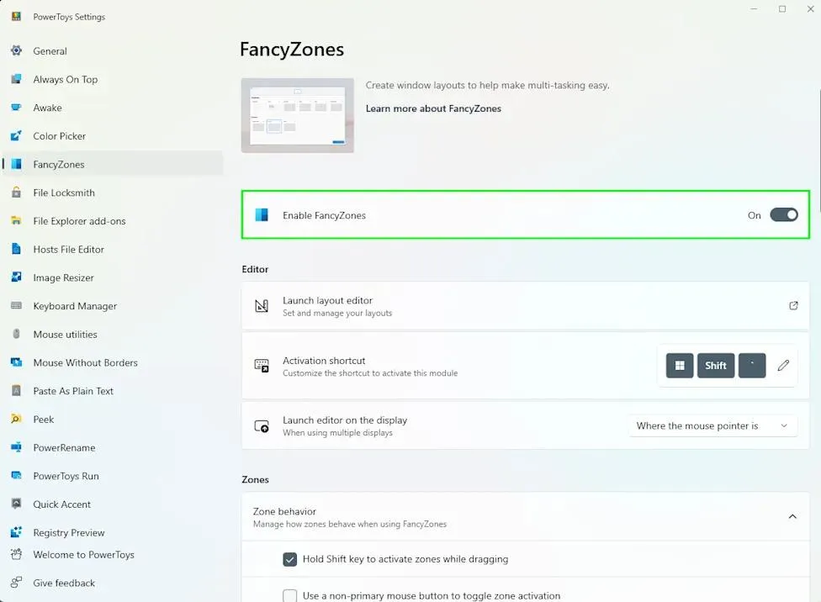Toggle the Enable FancyZones switch

click(783, 214)
